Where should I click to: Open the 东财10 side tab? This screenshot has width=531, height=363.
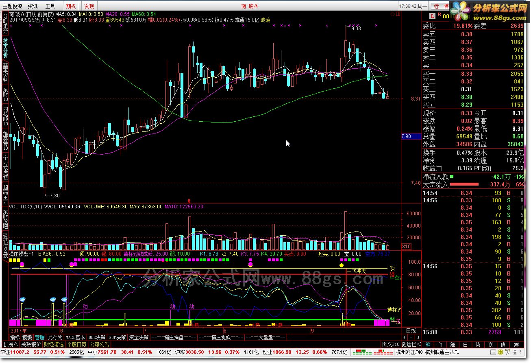[5, 95]
